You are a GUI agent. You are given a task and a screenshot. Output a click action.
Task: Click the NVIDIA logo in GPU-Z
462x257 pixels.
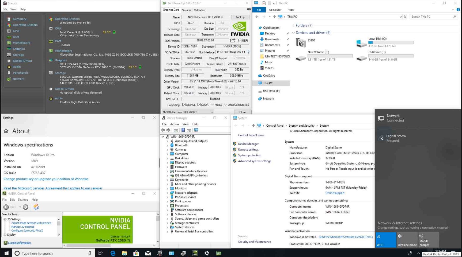click(240, 29)
